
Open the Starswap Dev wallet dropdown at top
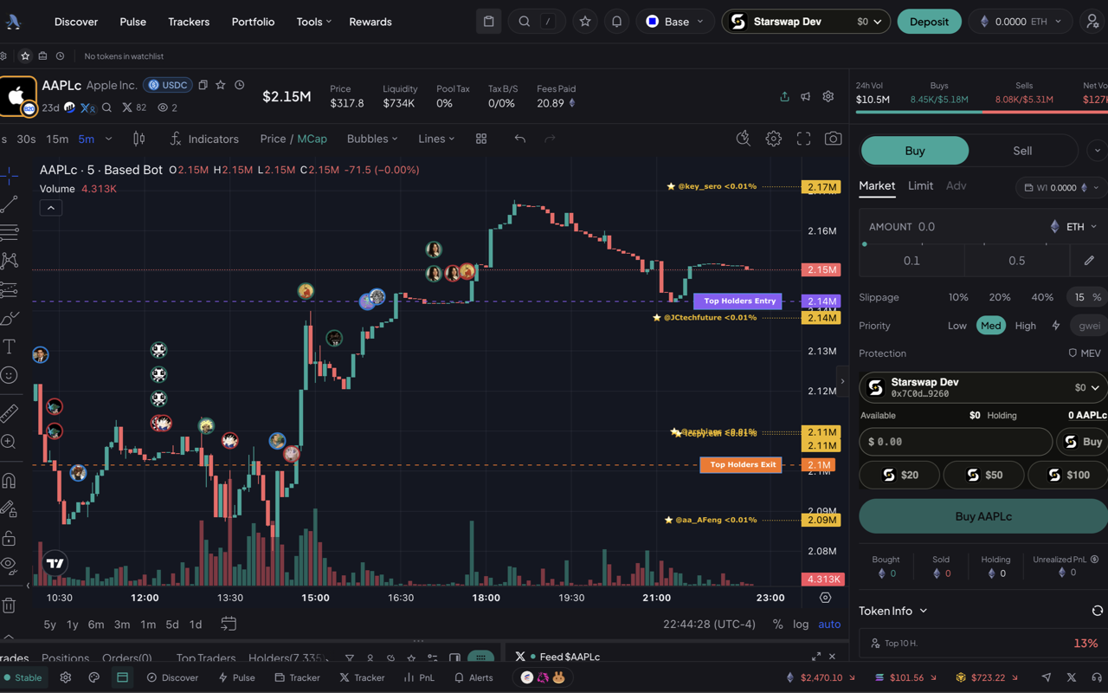coord(806,22)
